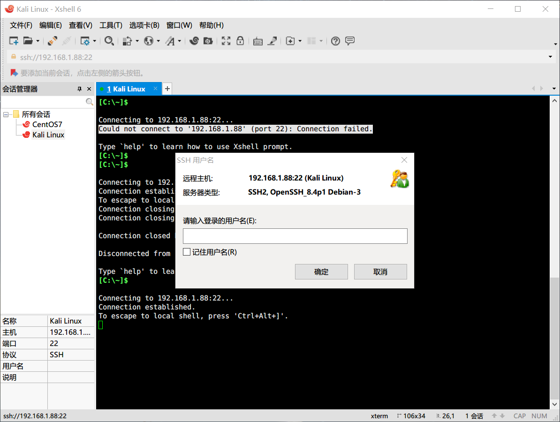
Task: Click the highlight pen toolbar icon
Action: click(x=272, y=41)
